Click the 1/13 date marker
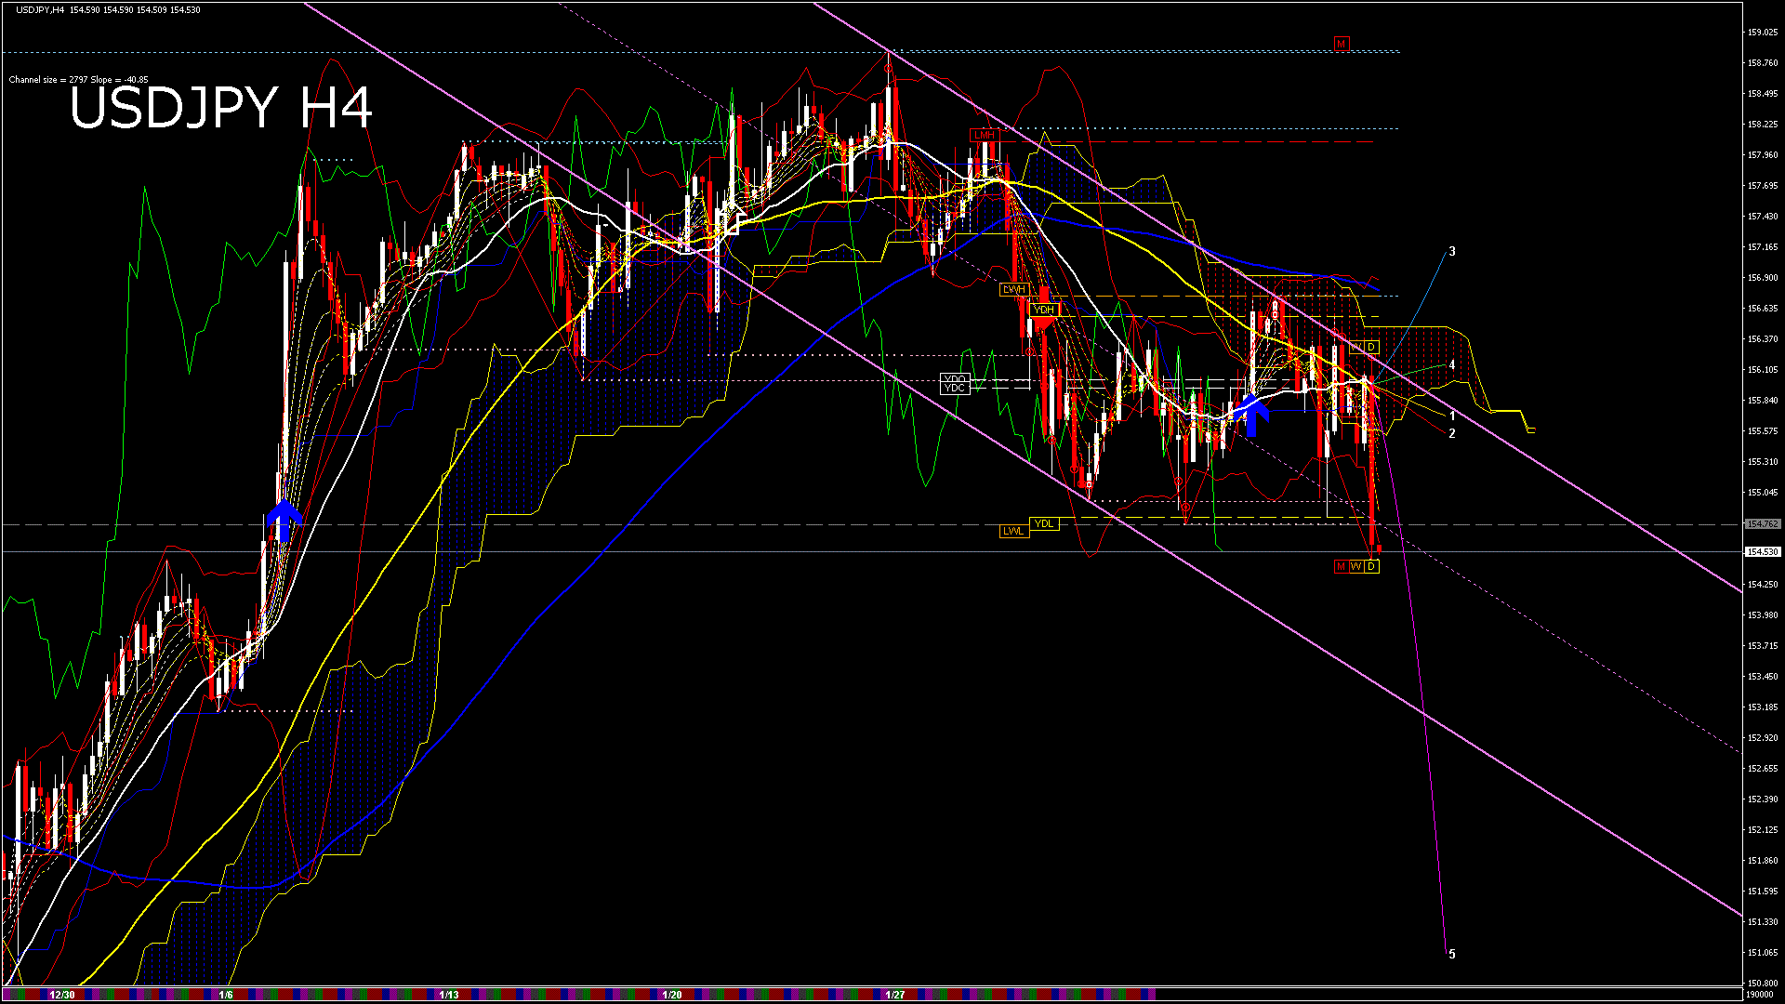 click(449, 995)
